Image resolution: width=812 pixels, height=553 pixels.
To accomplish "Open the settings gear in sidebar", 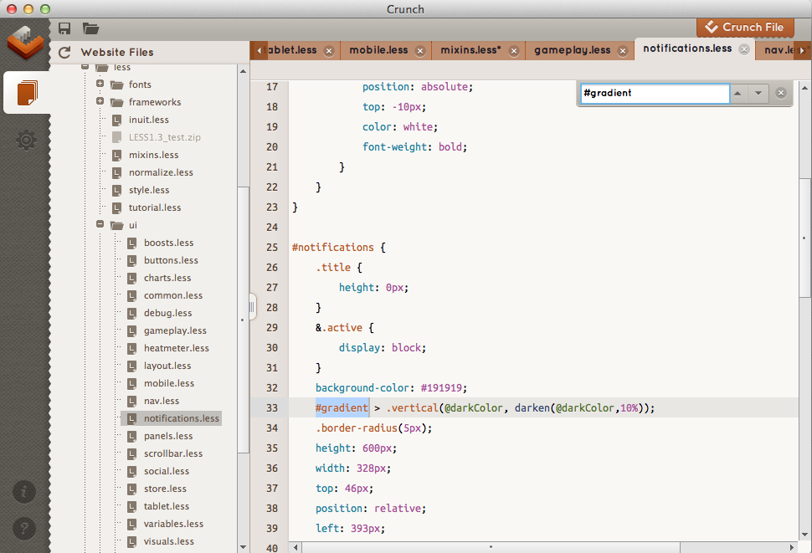I will tap(26, 141).
